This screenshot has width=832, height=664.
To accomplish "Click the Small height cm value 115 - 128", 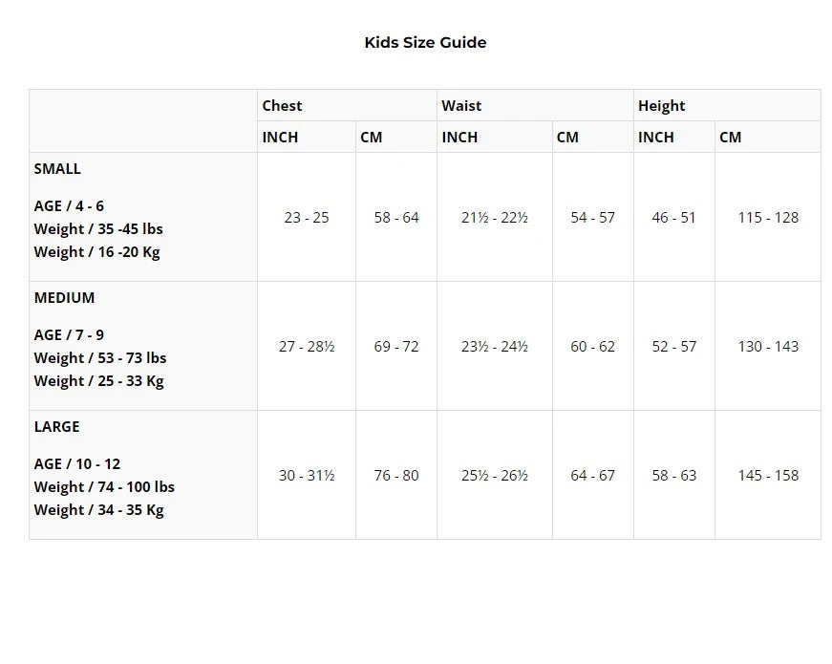I will (768, 218).
